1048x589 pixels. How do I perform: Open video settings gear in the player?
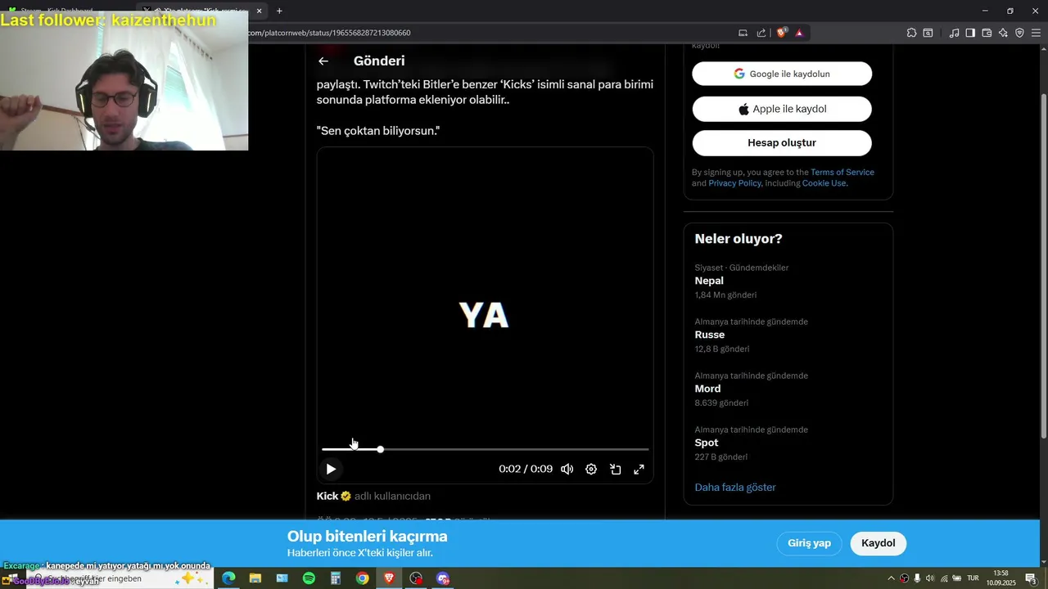click(591, 469)
